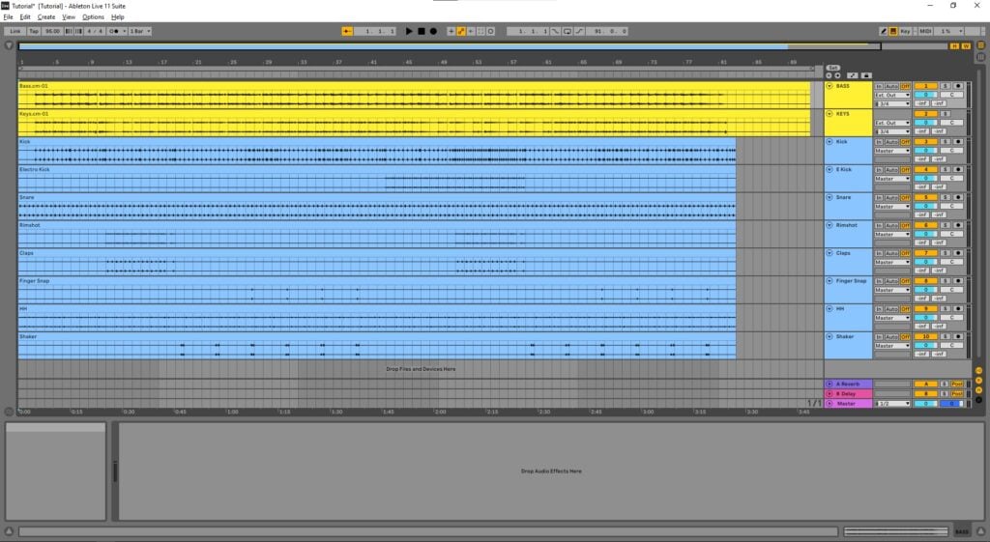Toggle the arrangement Loop switch
The width and height of the screenshot is (990, 542).
568,31
